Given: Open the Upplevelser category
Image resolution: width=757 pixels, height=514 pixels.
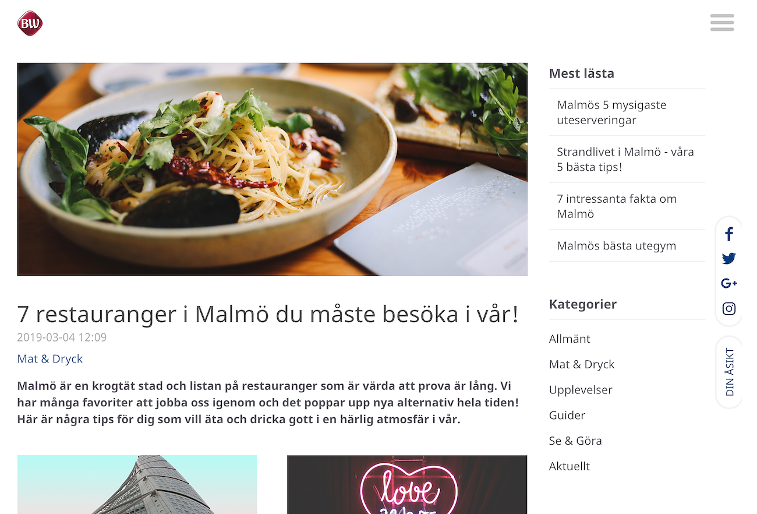Looking at the screenshot, I should coord(581,390).
